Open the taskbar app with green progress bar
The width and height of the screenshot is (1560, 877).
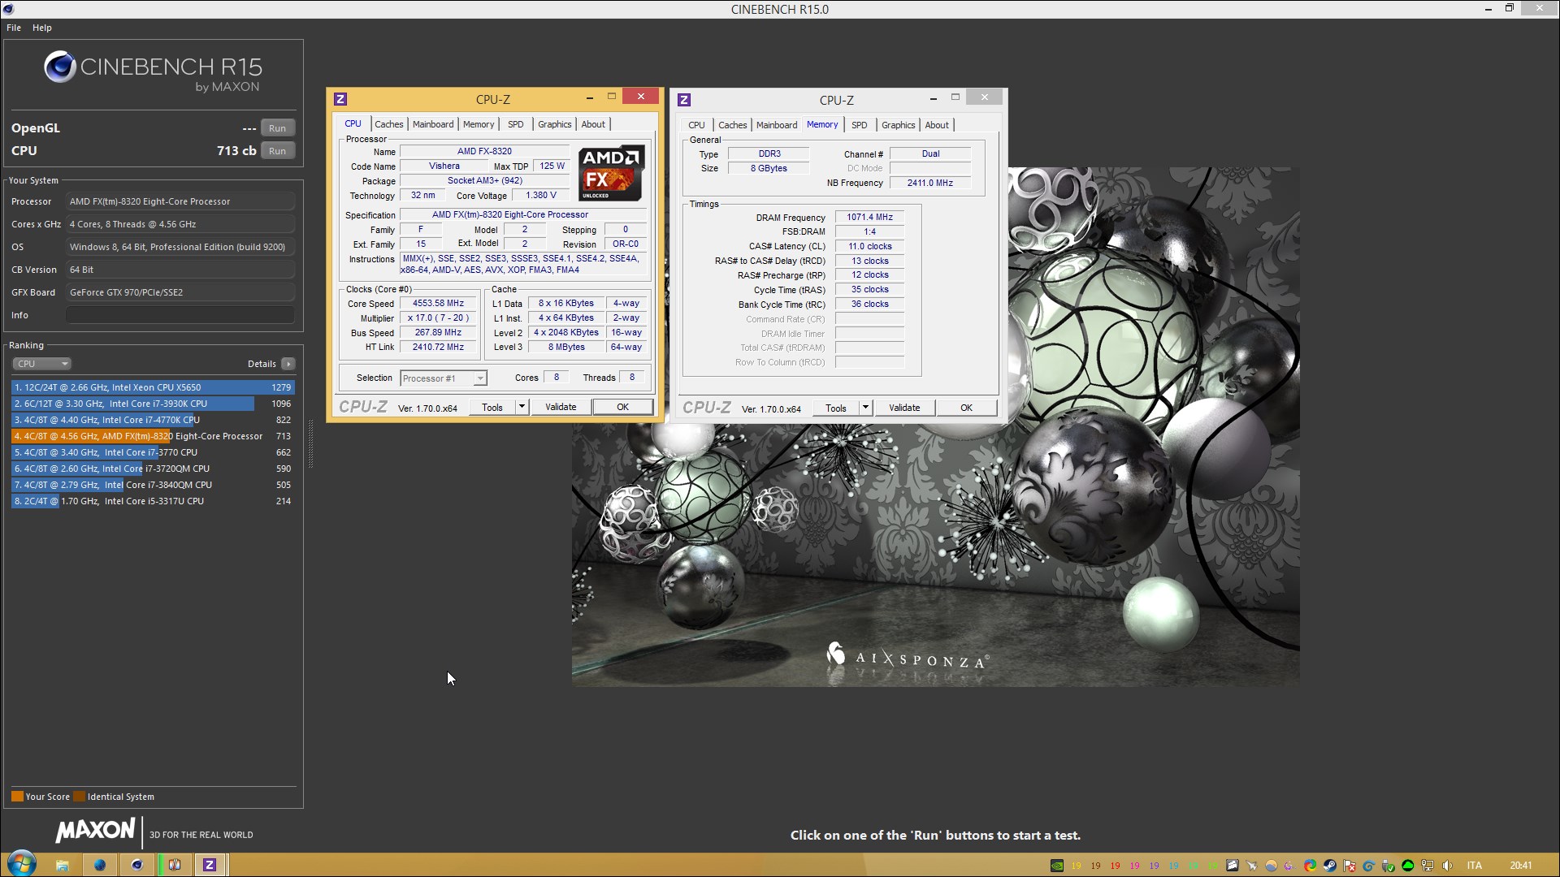coord(173,865)
